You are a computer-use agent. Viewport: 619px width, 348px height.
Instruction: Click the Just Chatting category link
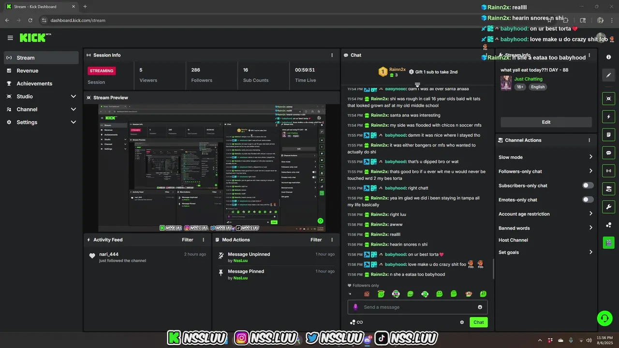(x=528, y=79)
